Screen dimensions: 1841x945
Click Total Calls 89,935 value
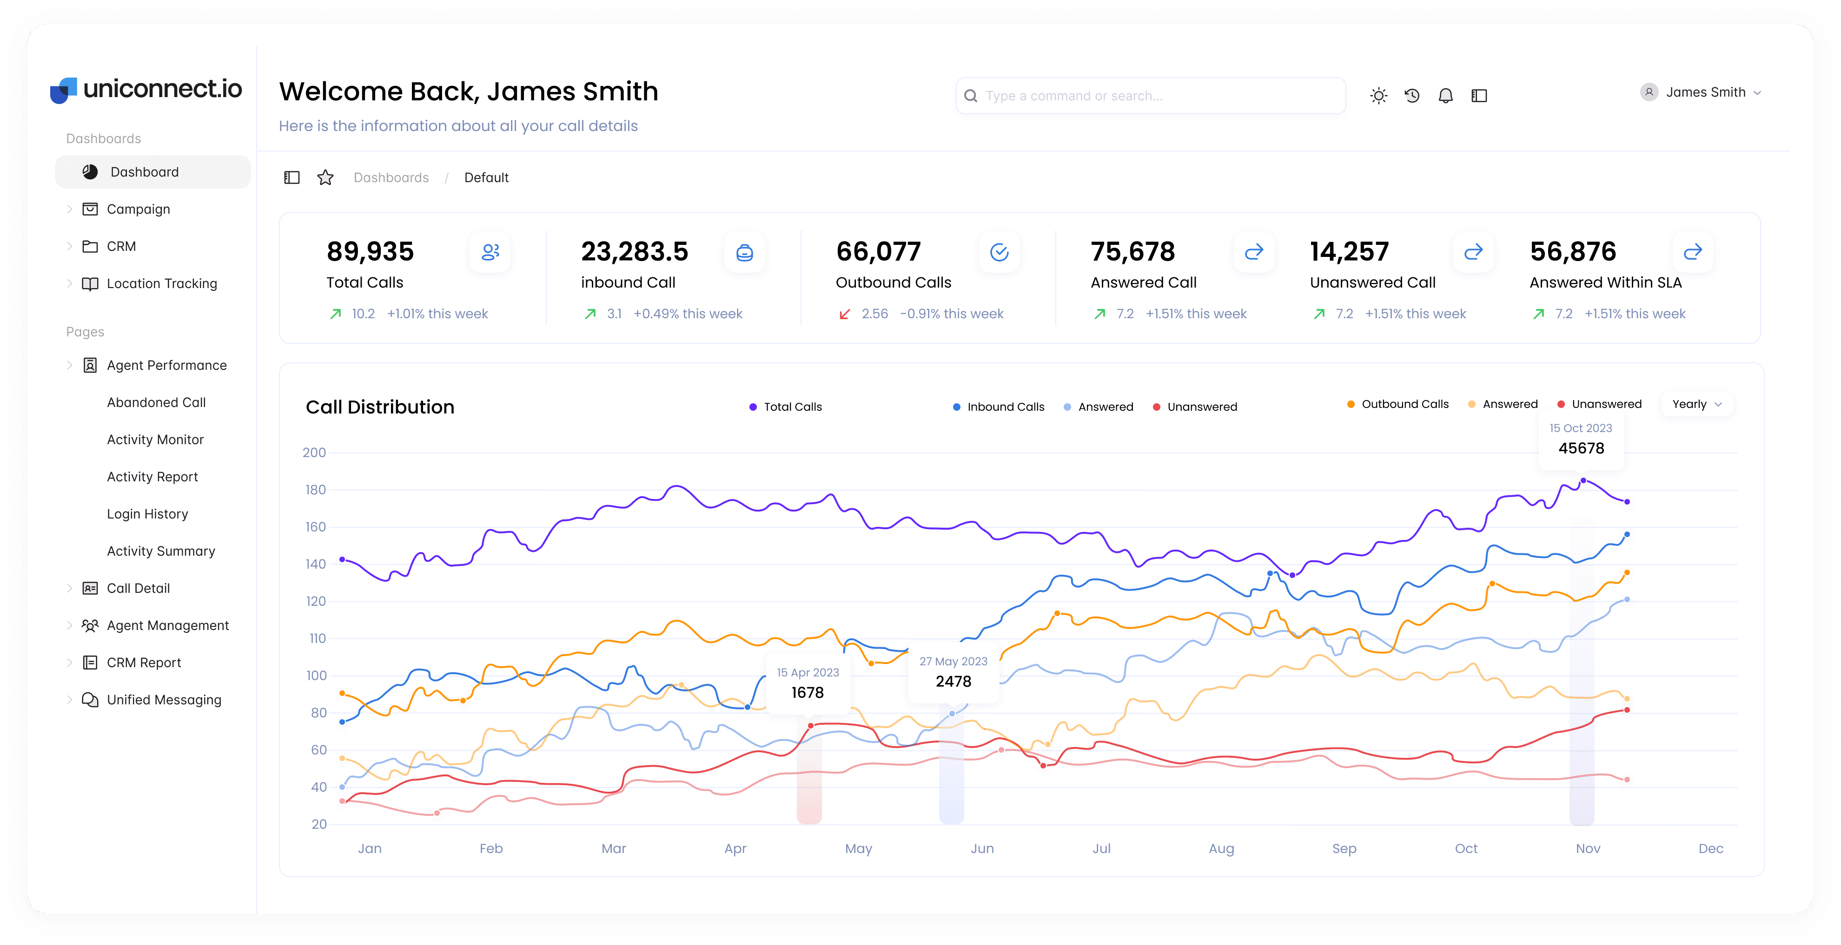pyautogui.click(x=370, y=251)
